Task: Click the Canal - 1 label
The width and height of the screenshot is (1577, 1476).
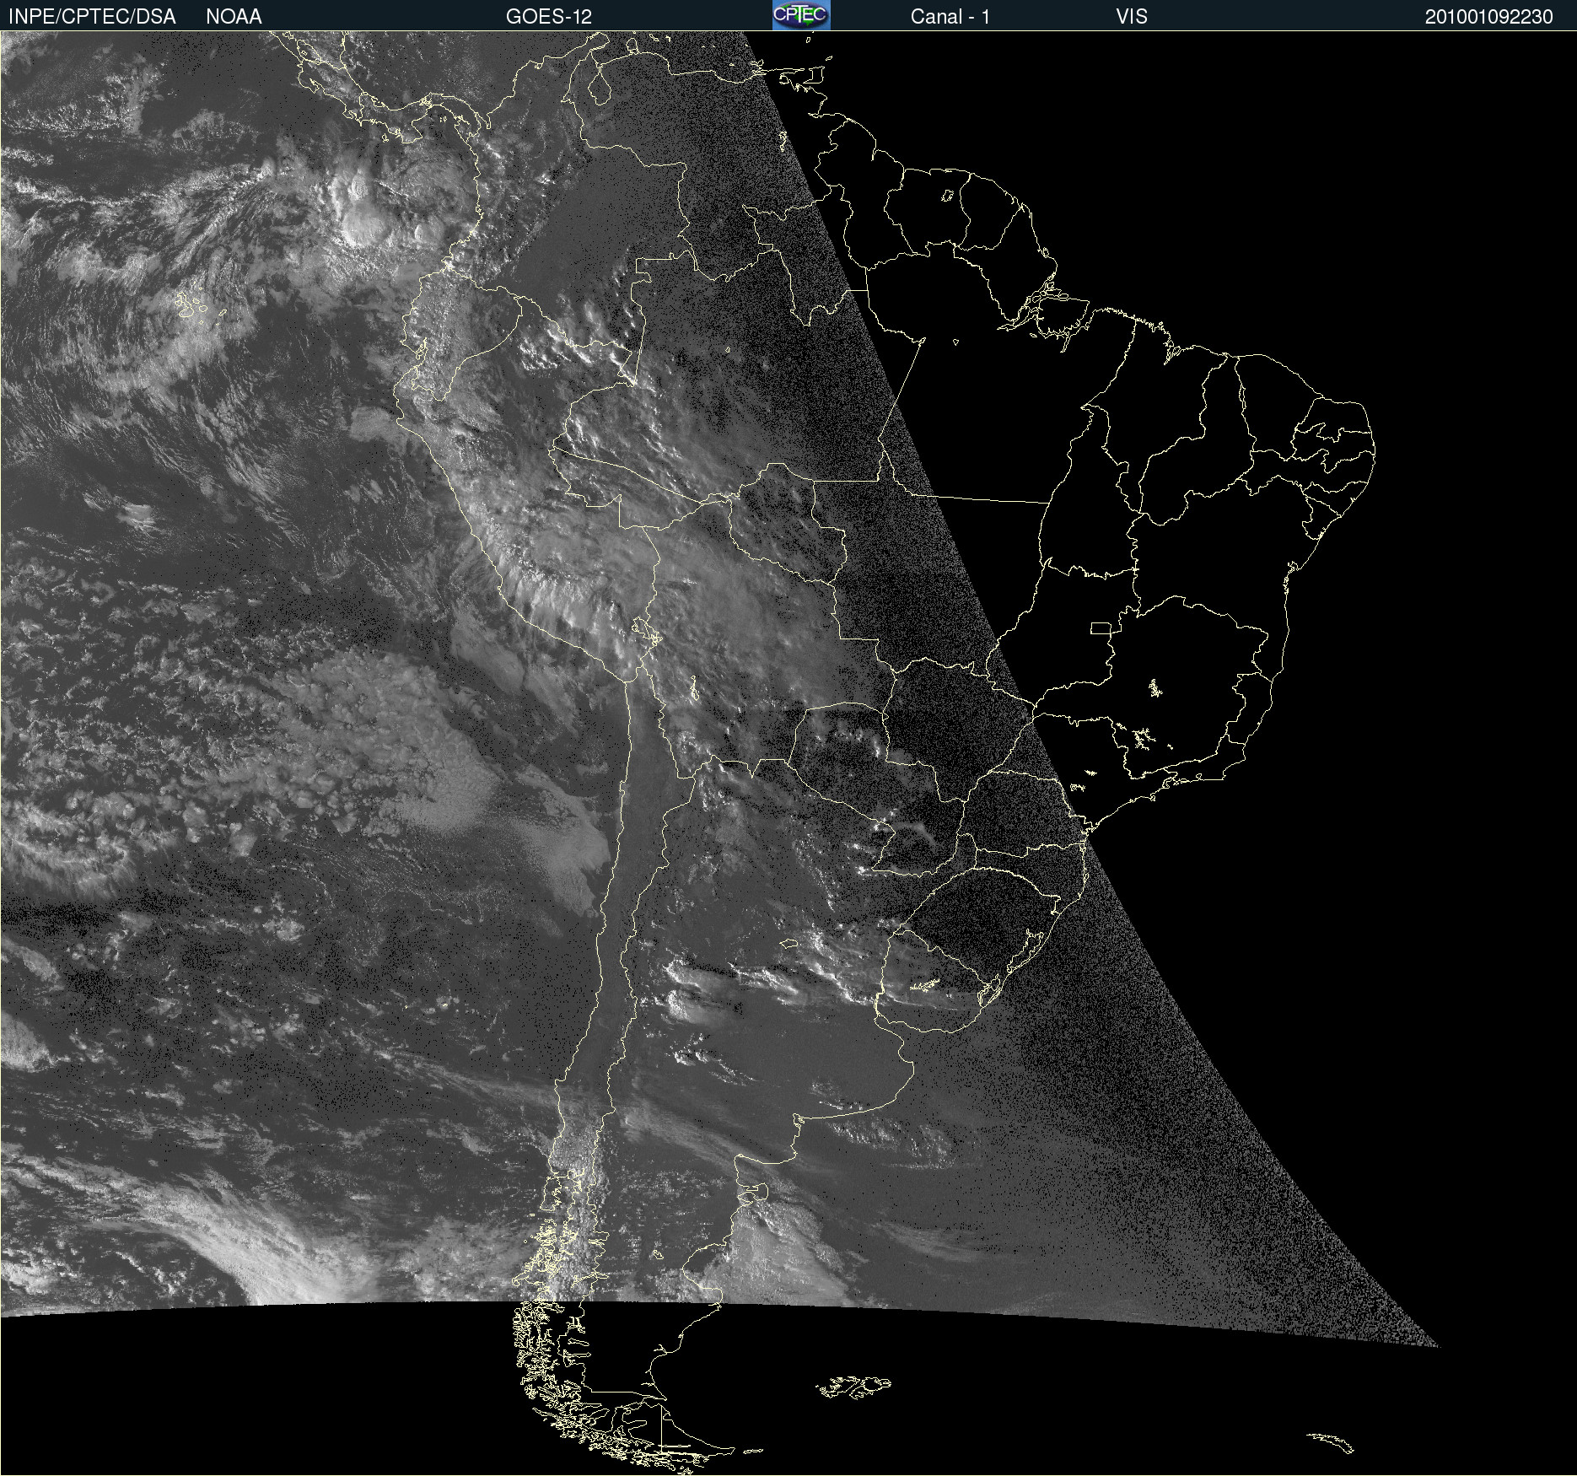Action: (x=950, y=17)
